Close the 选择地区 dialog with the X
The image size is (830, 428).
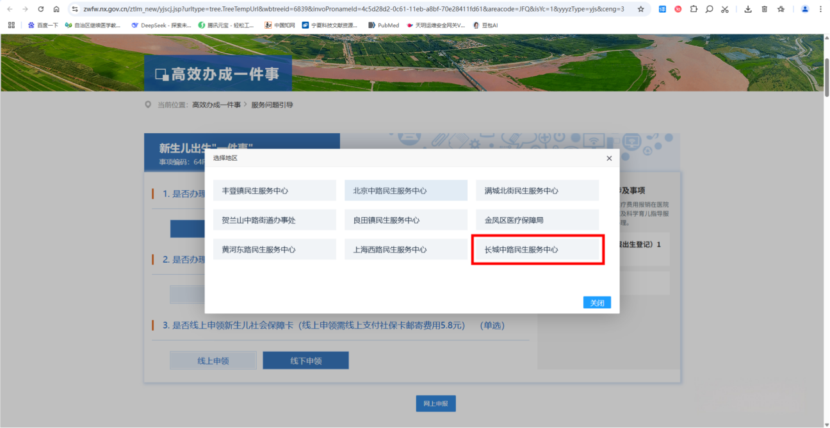click(609, 158)
